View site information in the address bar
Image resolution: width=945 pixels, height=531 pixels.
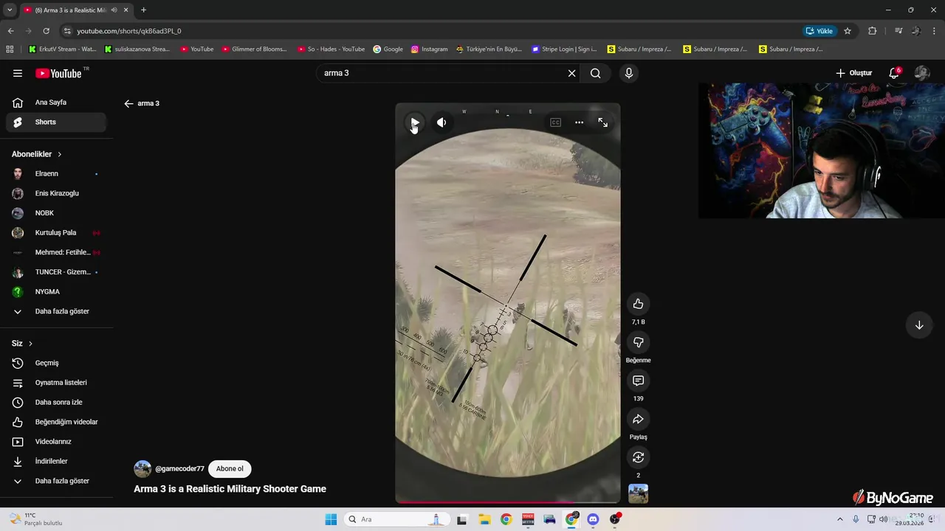coord(67,31)
